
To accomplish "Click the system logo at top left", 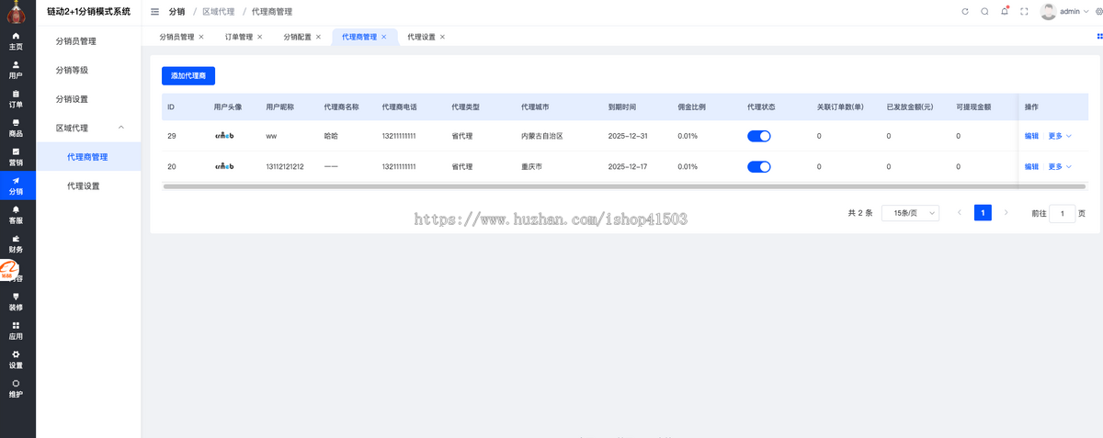I will 16,12.
